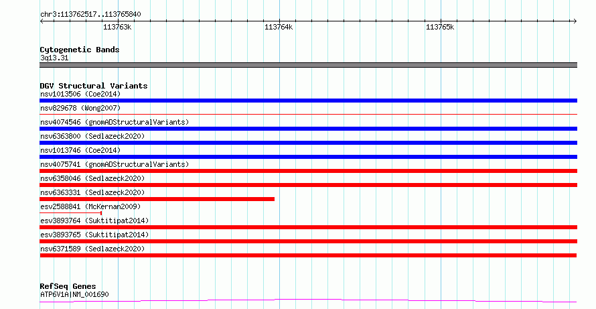The height and width of the screenshot is (309, 596).
Task: Click the blue nsv6363800 variant bar
Action: [x=308, y=143]
